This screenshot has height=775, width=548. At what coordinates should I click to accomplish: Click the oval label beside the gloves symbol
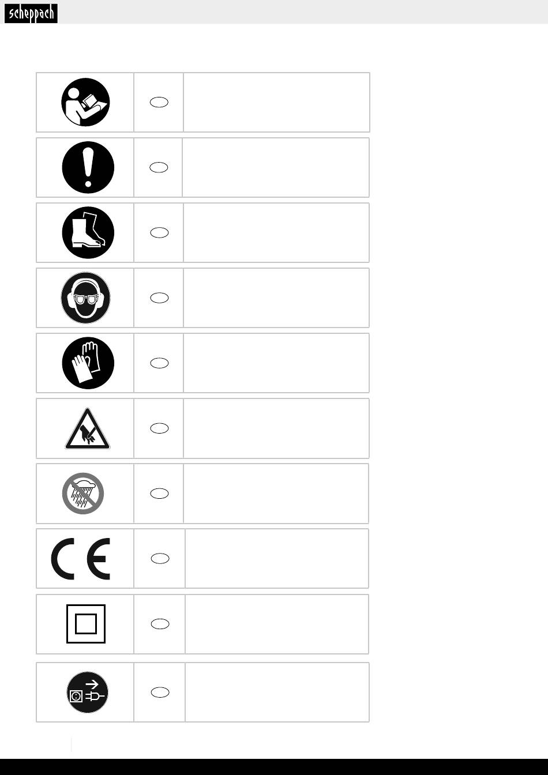pyautogui.click(x=159, y=363)
